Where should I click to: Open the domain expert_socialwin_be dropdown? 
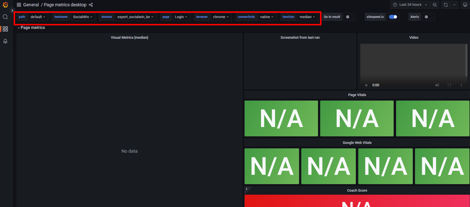[x=135, y=17]
